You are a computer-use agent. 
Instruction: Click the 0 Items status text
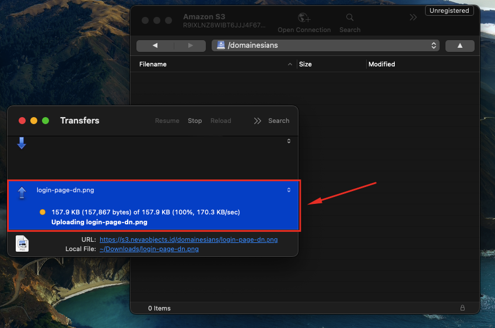(x=159, y=308)
